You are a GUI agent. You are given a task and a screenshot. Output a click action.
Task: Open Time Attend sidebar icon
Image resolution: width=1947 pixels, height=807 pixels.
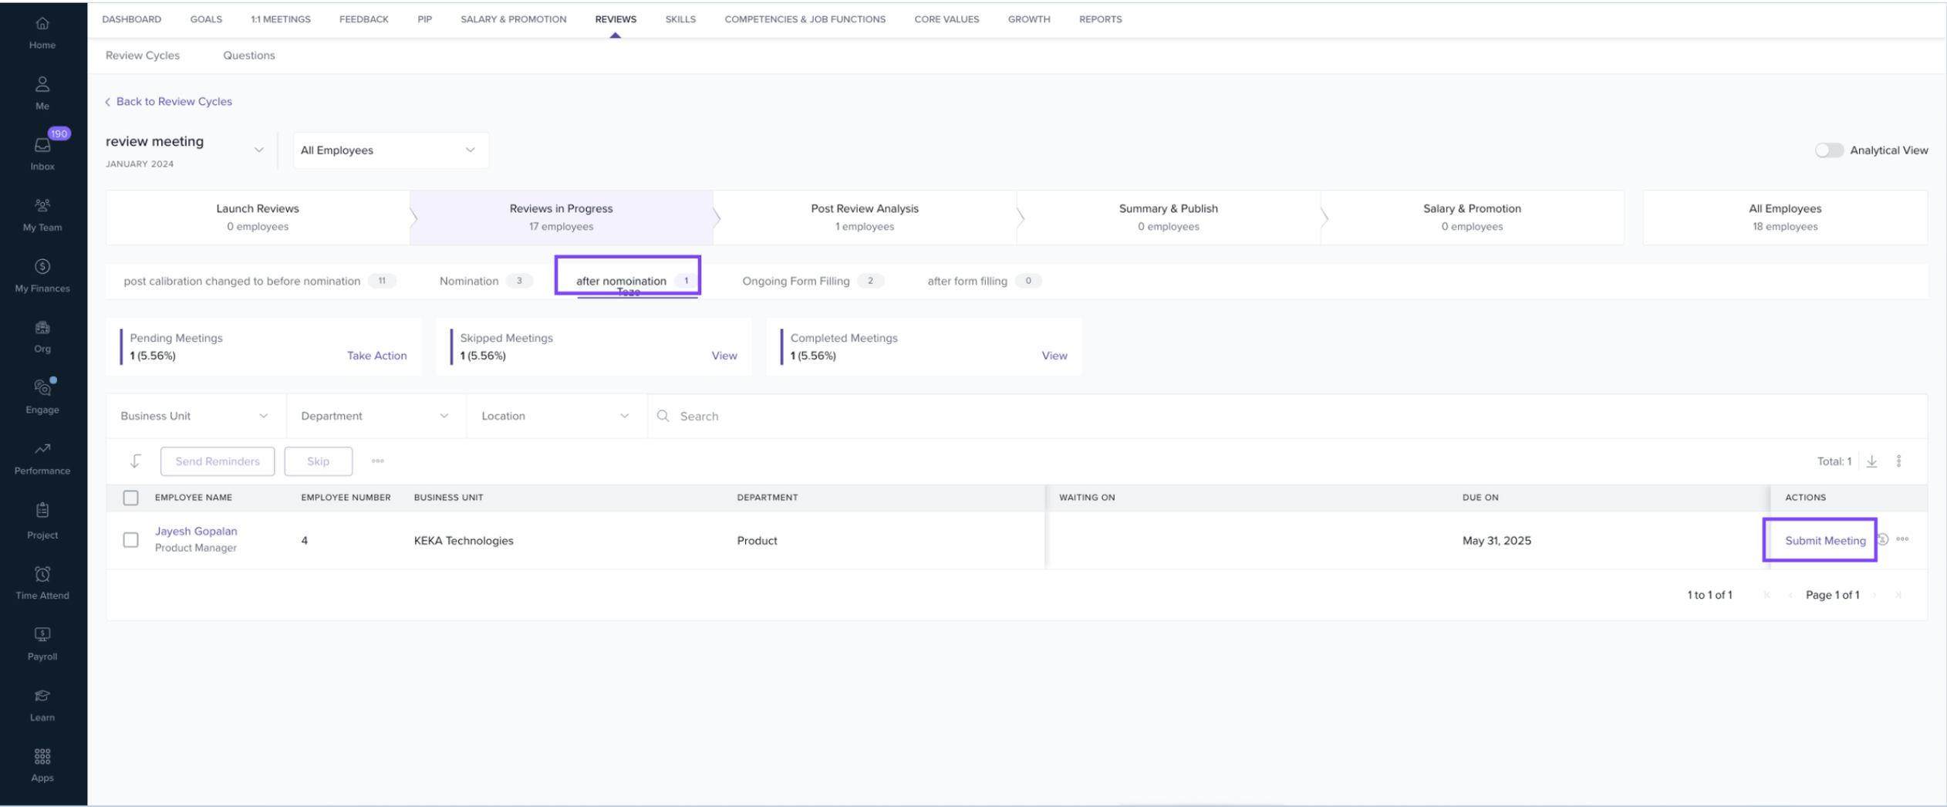[42, 575]
